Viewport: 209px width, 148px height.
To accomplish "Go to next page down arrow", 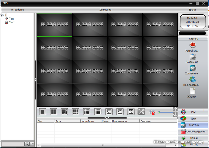I will point(175,114).
